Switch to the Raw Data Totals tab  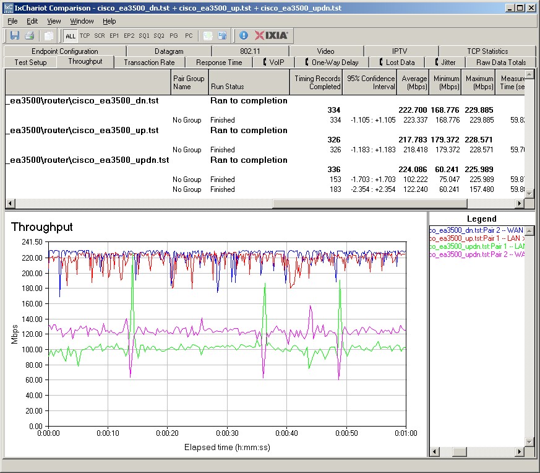click(501, 63)
